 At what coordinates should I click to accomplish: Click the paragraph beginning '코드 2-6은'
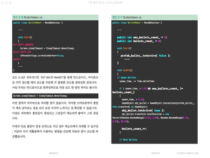pyautogui.click(x=55, y=83)
